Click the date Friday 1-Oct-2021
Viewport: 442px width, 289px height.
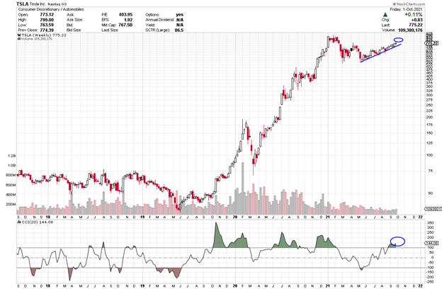pyautogui.click(x=406, y=9)
